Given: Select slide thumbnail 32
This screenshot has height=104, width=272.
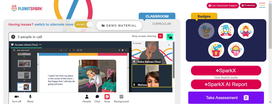Looking at the screenshot, I should (24, 63).
